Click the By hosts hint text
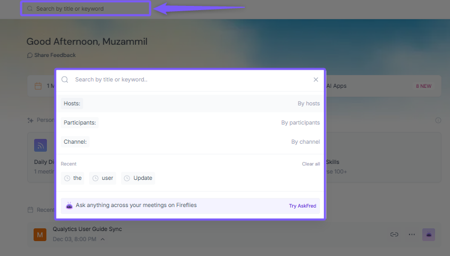The width and height of the screenshot is (450, 256). (309, 103)
